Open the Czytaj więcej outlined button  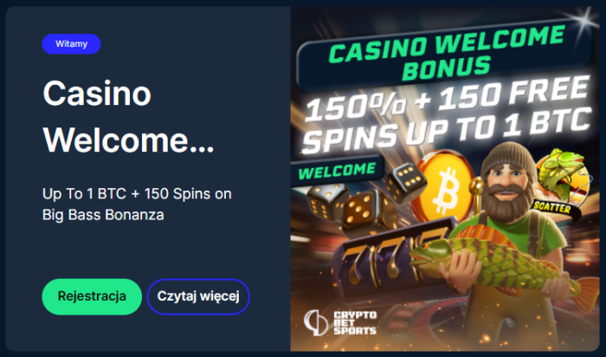pyautogui.click(x=198, y=296)
